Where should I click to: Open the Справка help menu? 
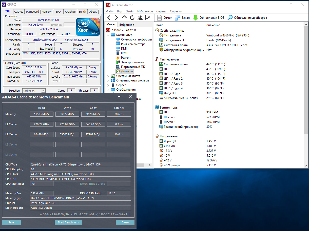[x=176, y=11]
